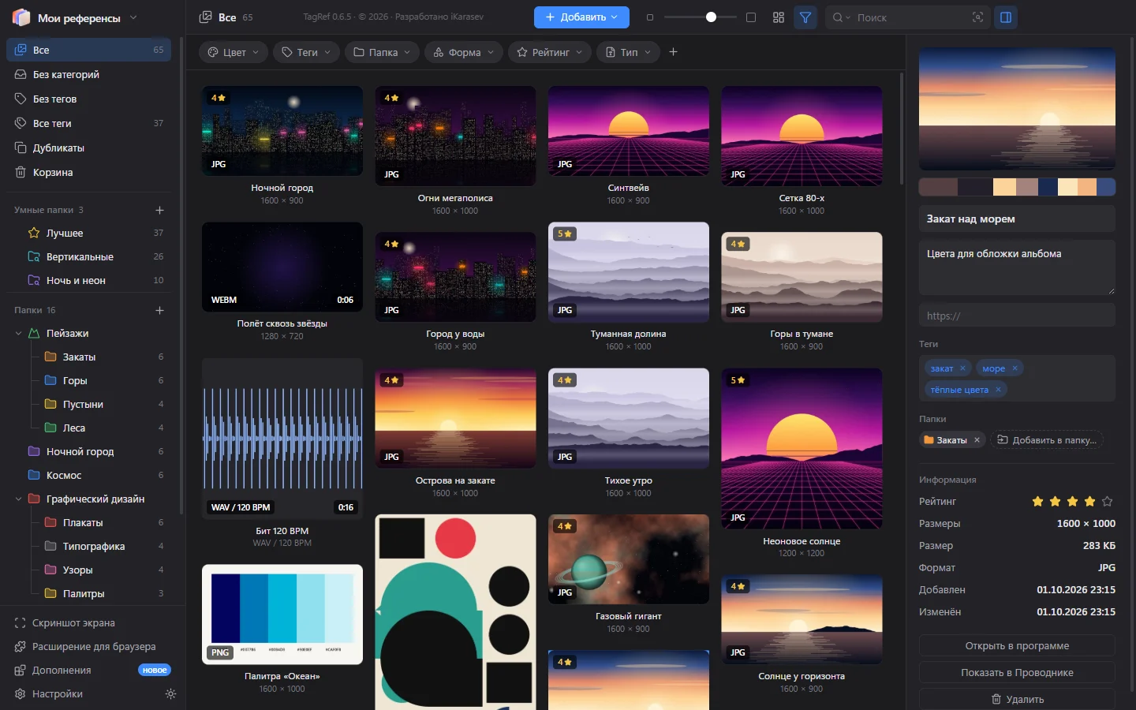Select Без тегов in sidebar
This screenshot has width=1136, height=710.
[x=88, y=99]
